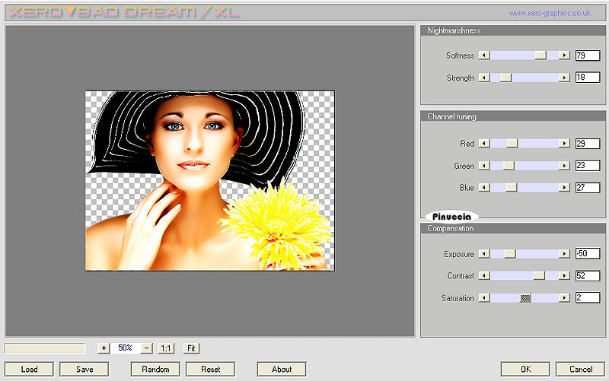Click the zoom in plus button
Viewport: 609px width, 381px height.
coord(104,348)
